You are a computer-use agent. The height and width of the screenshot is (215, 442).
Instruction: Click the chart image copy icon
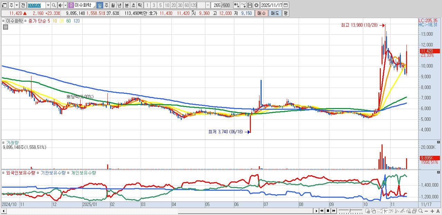click(414, 211)
